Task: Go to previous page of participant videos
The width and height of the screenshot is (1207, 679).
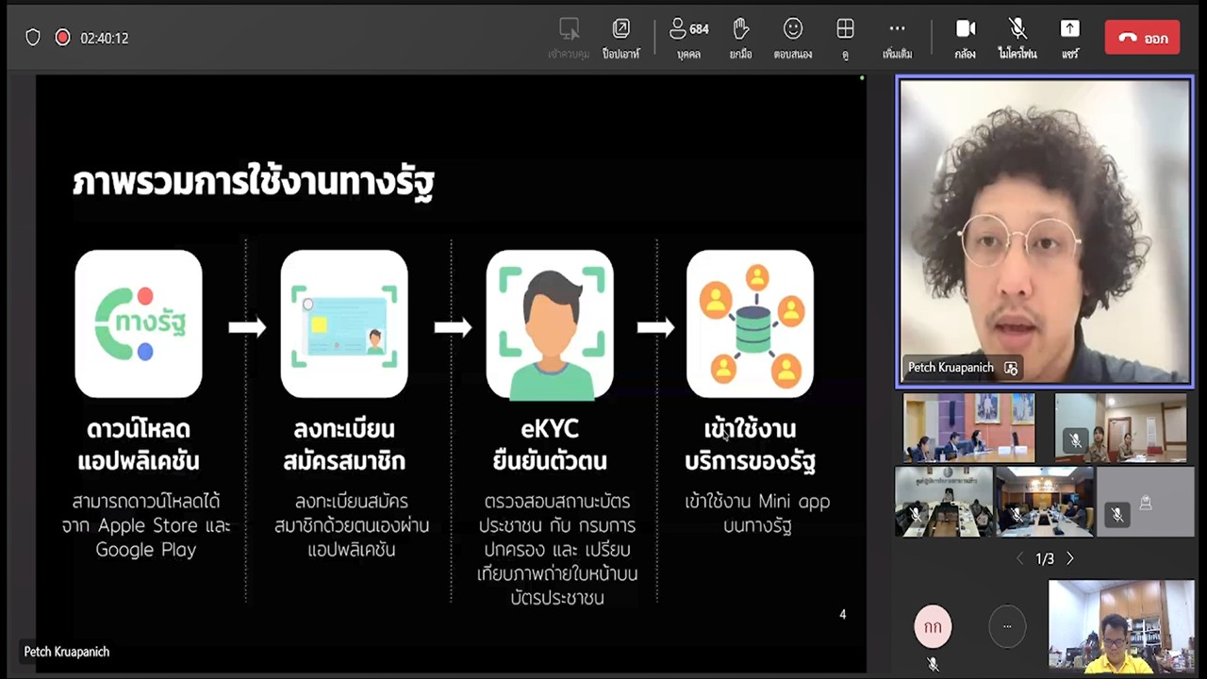Action: 1019,558
